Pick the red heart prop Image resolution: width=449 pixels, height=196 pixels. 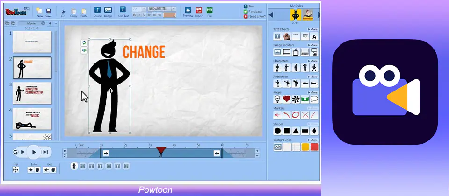point(287,99)
